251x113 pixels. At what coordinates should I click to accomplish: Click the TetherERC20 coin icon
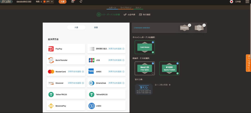(x=92, y=95)
